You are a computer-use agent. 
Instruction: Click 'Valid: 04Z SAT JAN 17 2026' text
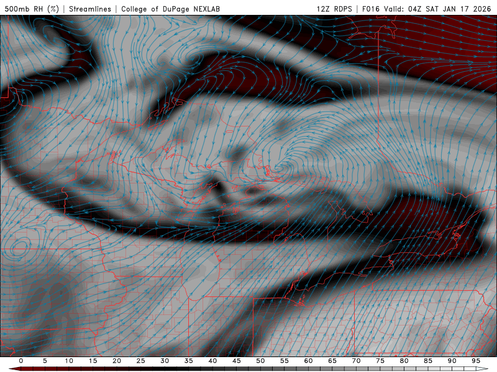point(437,9)
